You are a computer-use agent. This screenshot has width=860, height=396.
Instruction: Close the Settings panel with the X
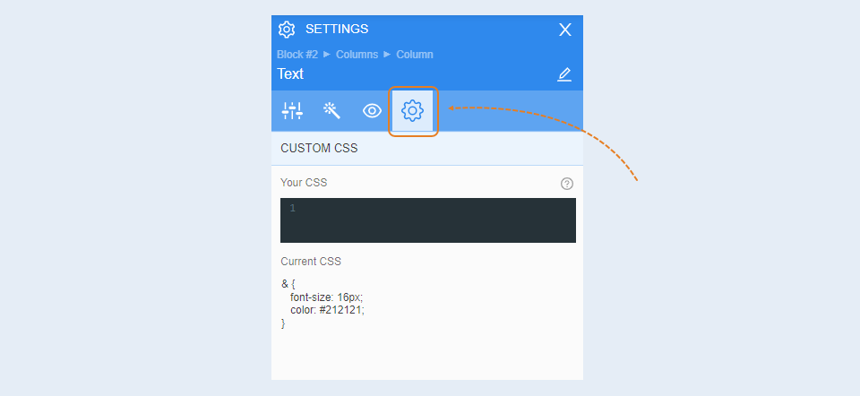pyautogui.click(x=565, y=30)
